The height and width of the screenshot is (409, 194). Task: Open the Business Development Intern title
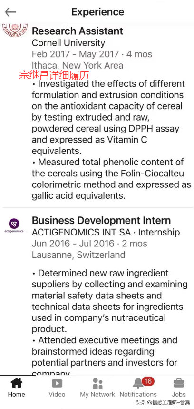(x=101, y=220)
